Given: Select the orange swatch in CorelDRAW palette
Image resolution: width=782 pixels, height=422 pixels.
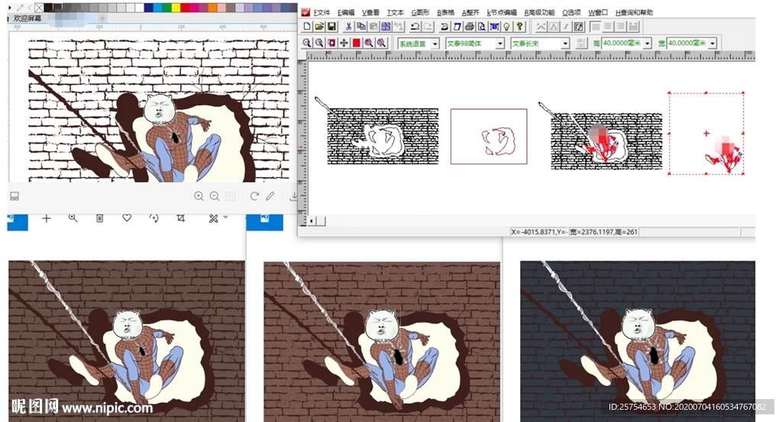Looking at the screenshot, I should pyautogui.click(x=212, y=8).
